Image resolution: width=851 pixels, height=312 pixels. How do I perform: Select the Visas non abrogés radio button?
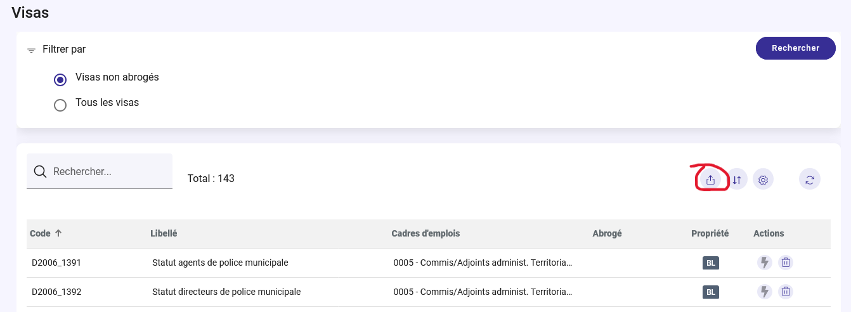coord(60,80)
